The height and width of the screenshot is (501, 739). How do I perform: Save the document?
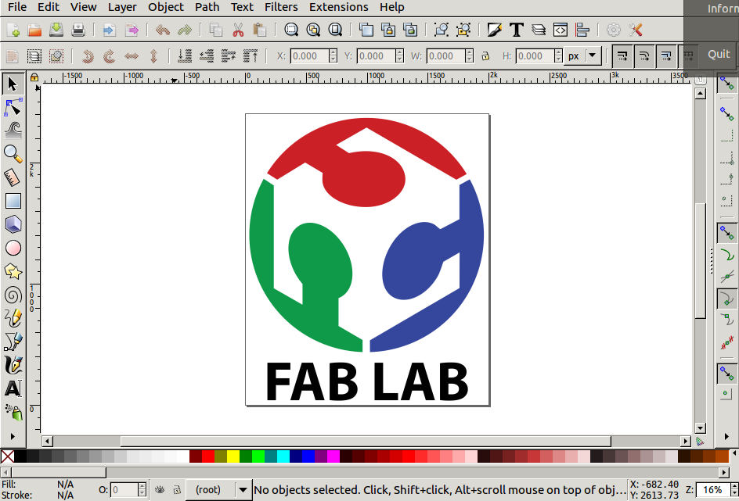coord(56,30)
